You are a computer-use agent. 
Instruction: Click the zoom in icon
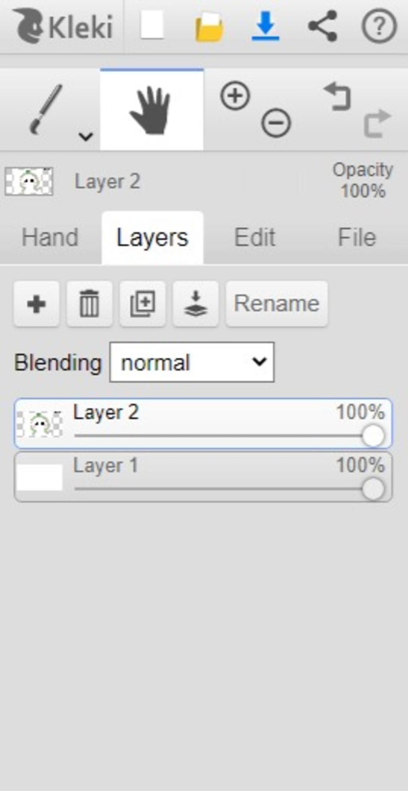(235, 96)
